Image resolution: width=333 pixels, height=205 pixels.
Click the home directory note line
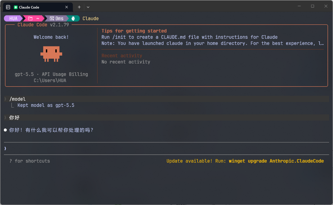click(213, 43)
